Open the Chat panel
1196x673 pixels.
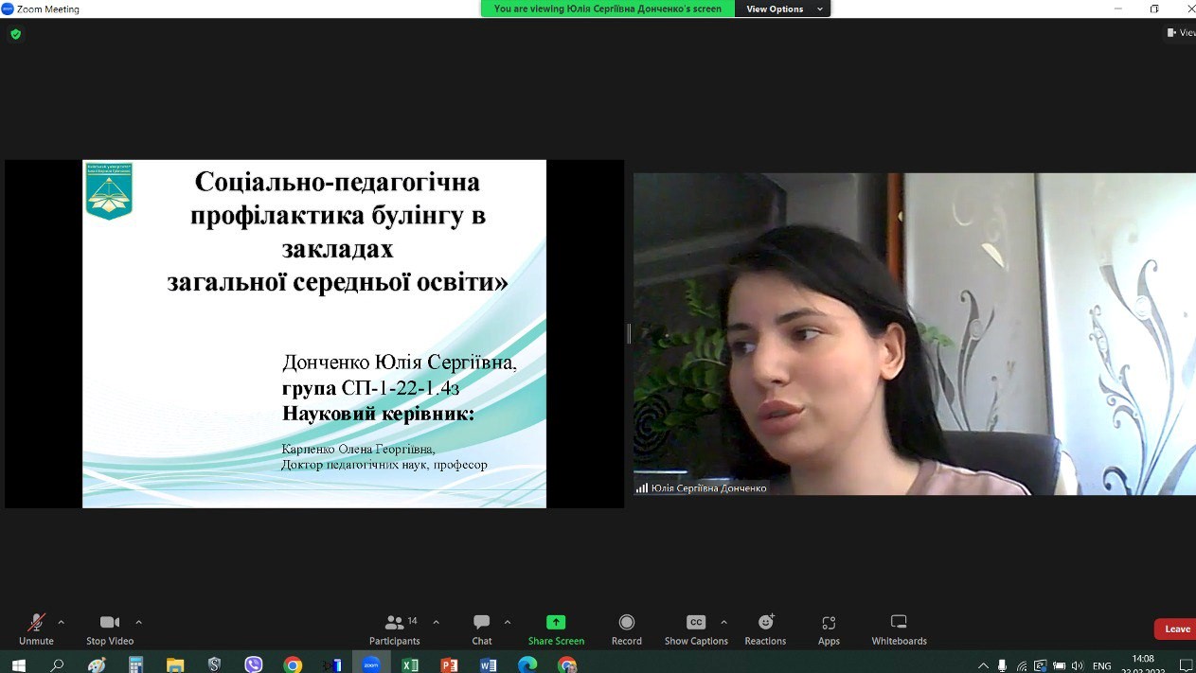point(482,629)
